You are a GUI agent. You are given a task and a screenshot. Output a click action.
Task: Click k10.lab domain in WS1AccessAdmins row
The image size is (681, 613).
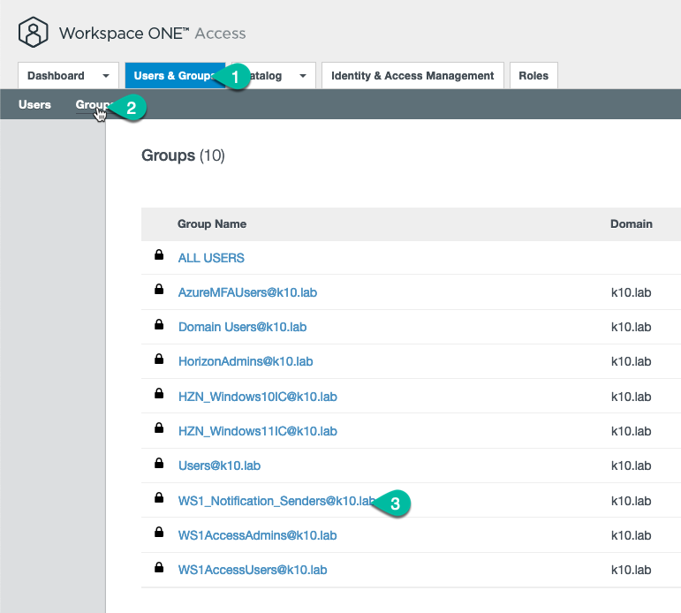pos(631,535)
